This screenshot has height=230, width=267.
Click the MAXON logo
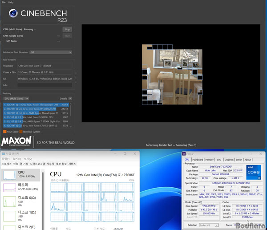pos(16,141)
